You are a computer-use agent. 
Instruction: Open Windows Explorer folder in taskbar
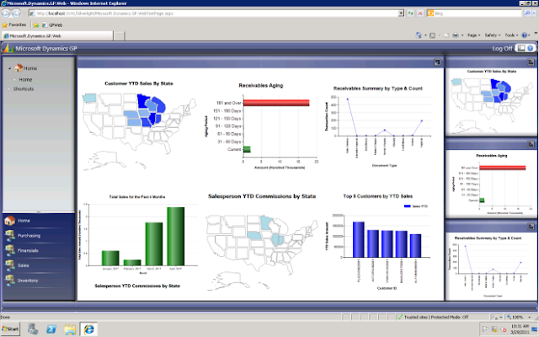tap(70, 329)
